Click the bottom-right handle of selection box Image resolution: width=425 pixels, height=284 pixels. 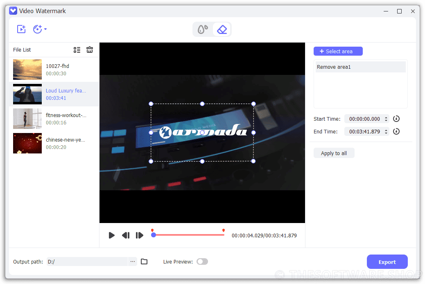click(x=253, y=161)
